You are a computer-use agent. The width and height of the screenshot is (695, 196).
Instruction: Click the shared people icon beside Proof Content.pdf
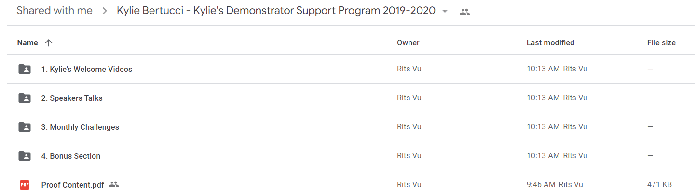pyautogui.click(x=114, y=184)
